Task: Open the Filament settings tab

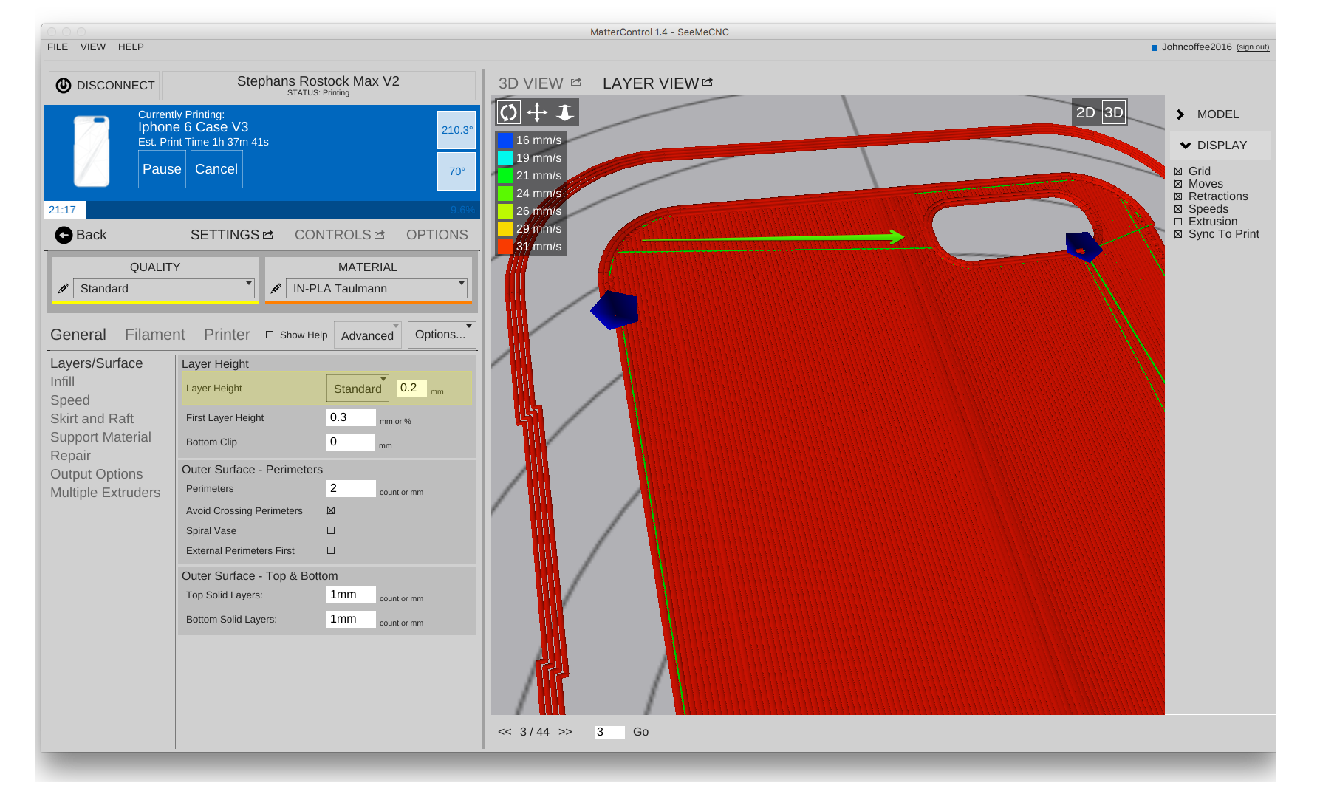Action: click(154, 335)
